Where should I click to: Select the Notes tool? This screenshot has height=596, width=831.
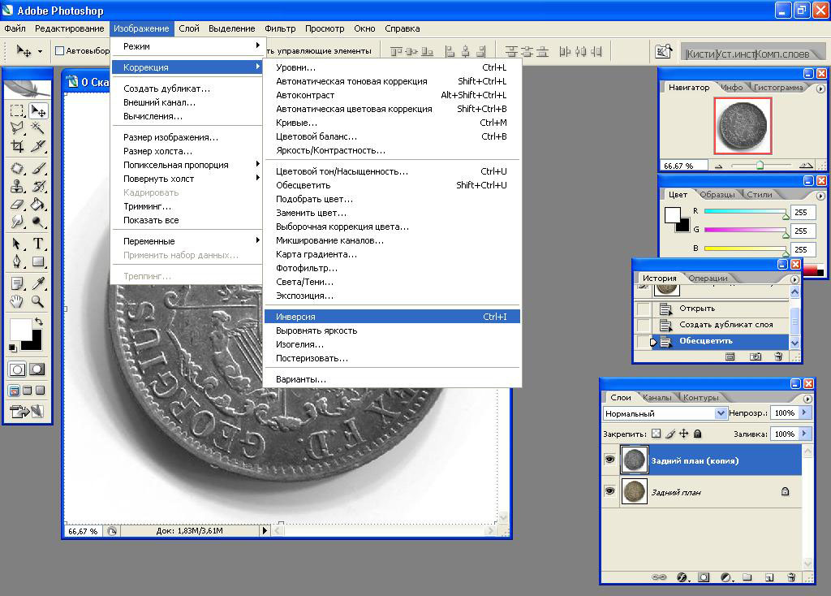click(x=17, y=283)
